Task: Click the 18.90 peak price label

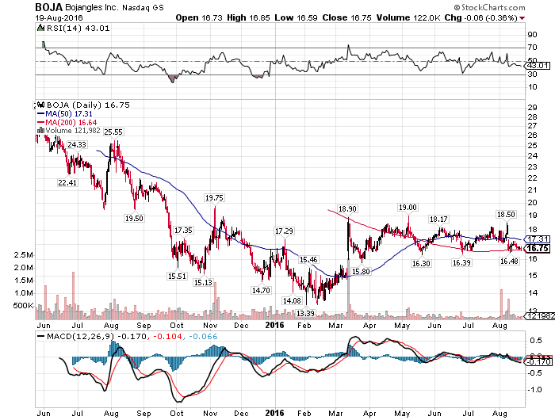Action: (347, 209)
